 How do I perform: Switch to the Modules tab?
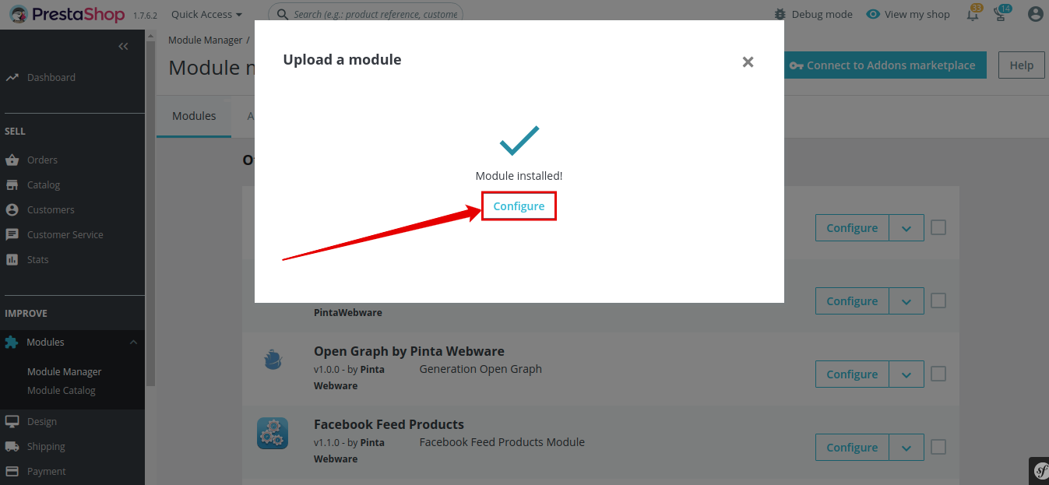coord(194,116)
